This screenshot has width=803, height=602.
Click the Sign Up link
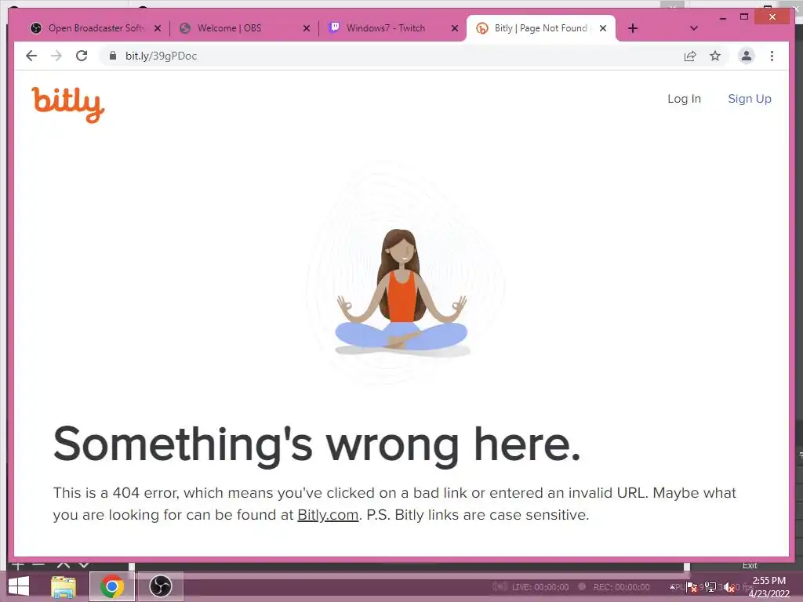coord(750,99)
